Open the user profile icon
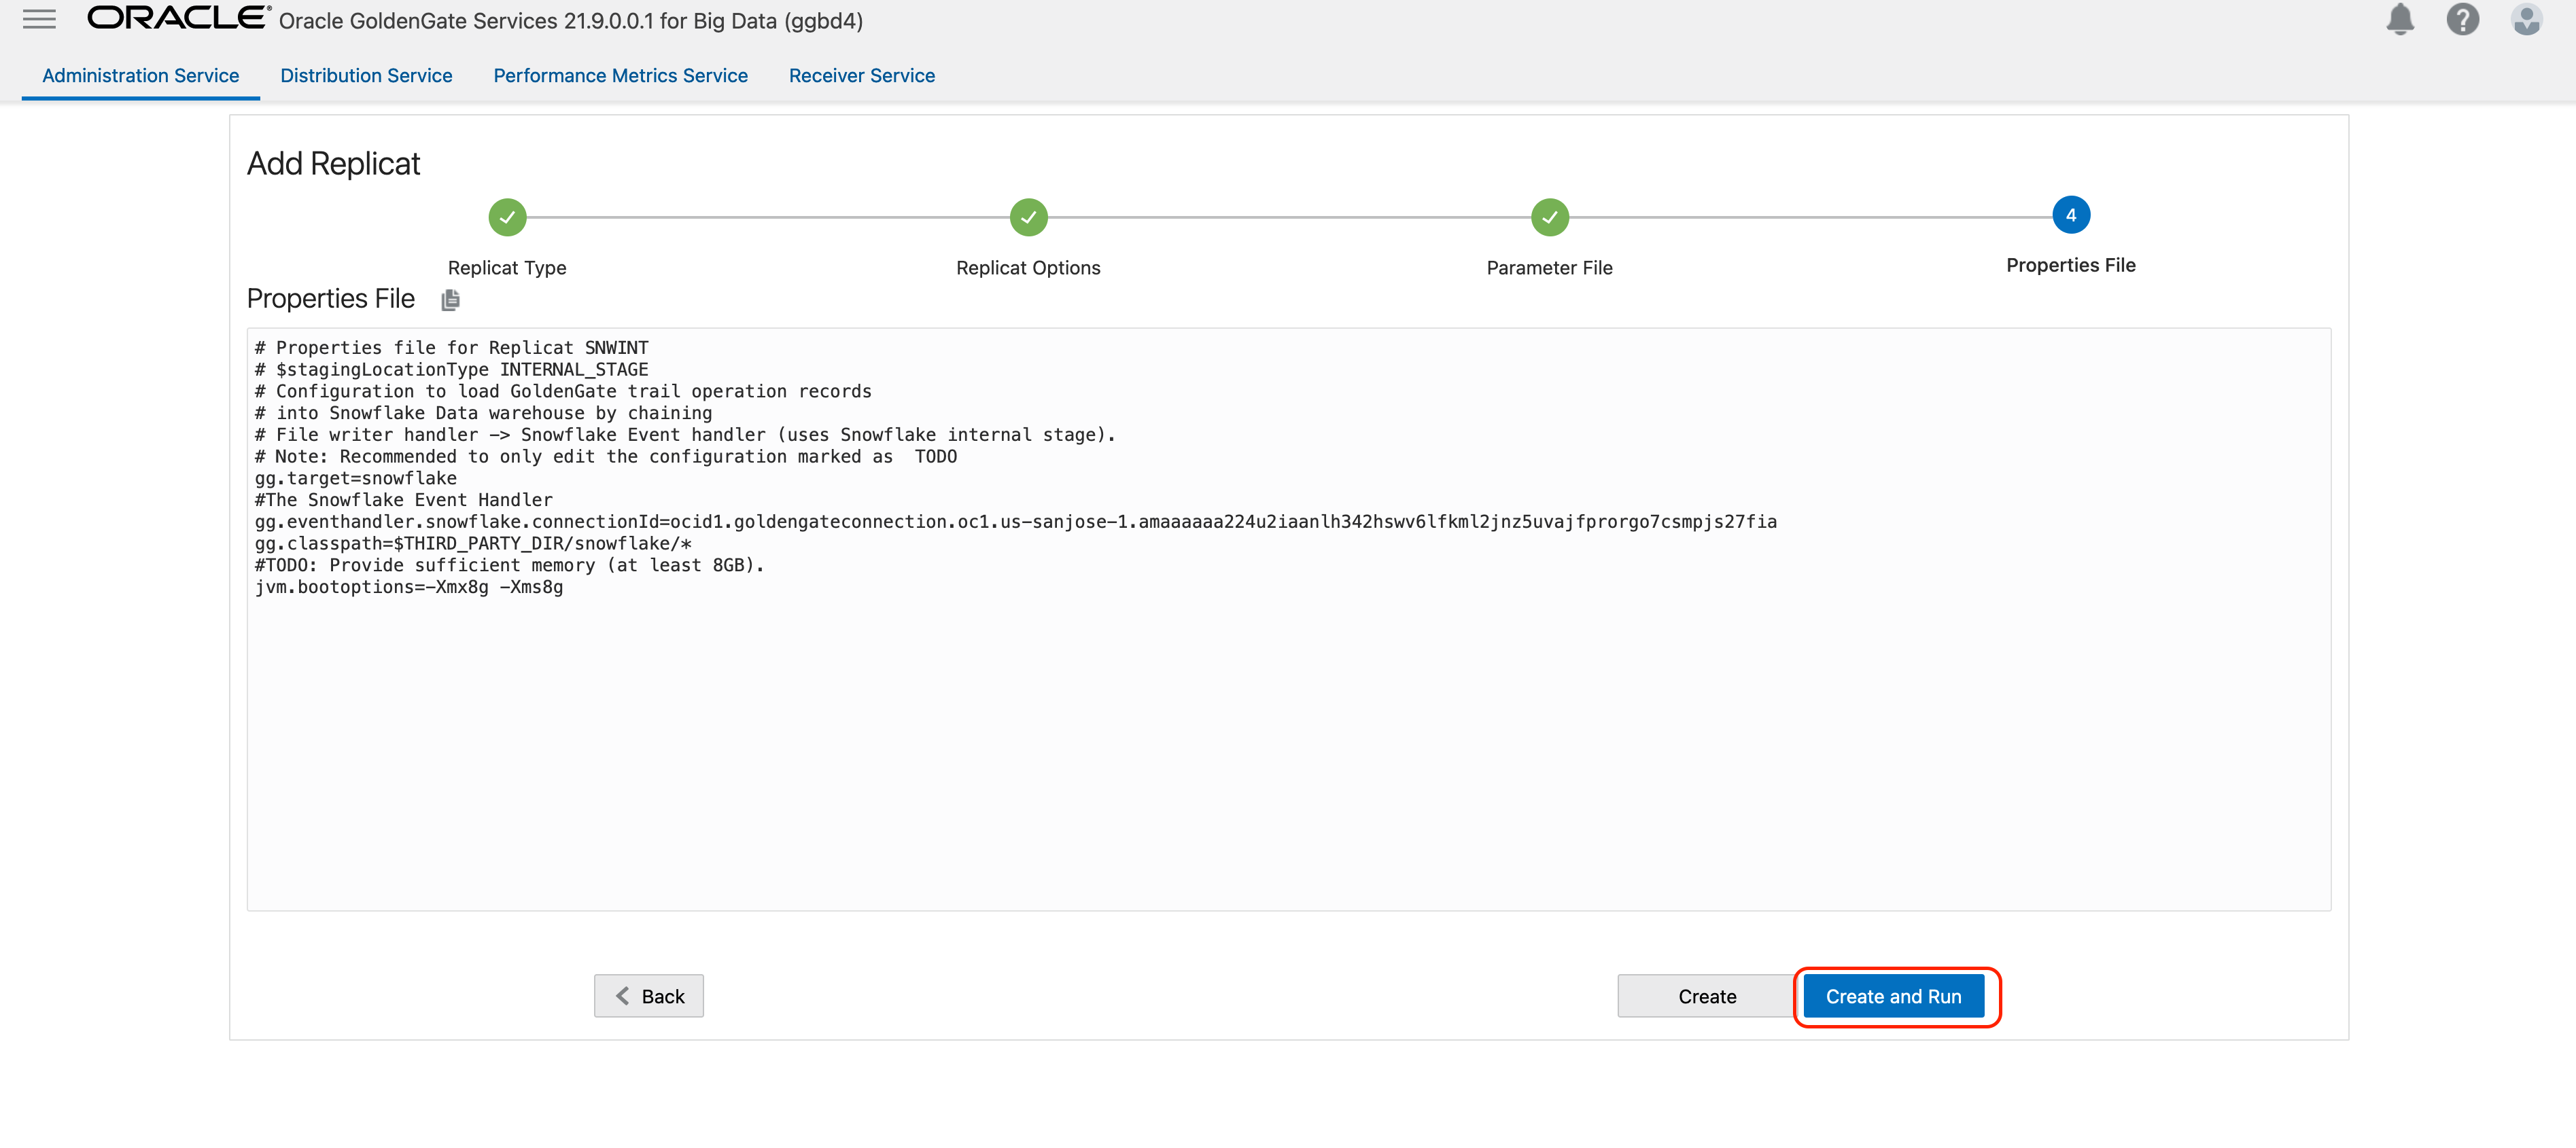The image size is (2576, 1148). 2527,19
